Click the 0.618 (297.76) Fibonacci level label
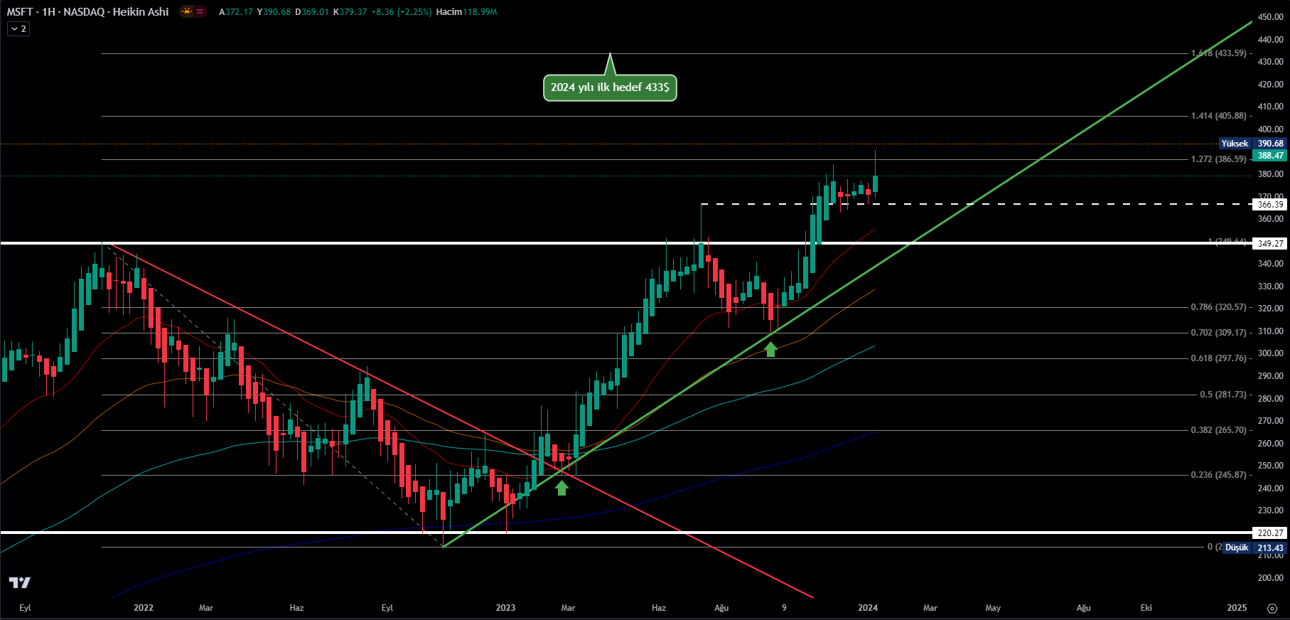The image size is (1290, 620). (x=1219, y=358)
